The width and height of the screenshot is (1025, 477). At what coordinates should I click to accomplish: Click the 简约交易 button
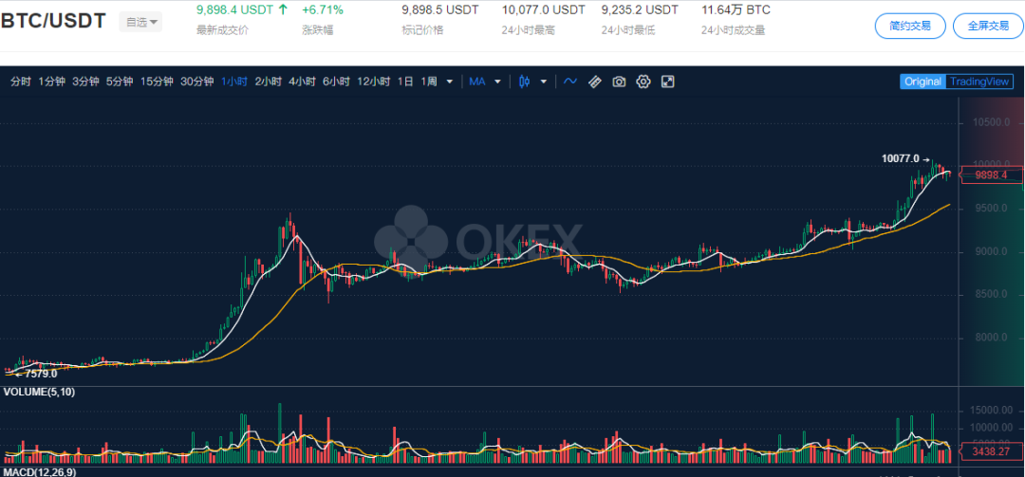coord(911,26)
